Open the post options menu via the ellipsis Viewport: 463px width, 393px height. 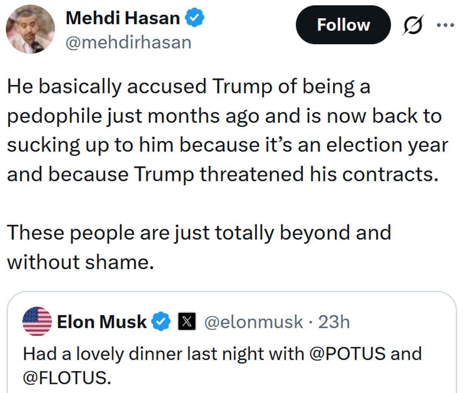[446, 25]
